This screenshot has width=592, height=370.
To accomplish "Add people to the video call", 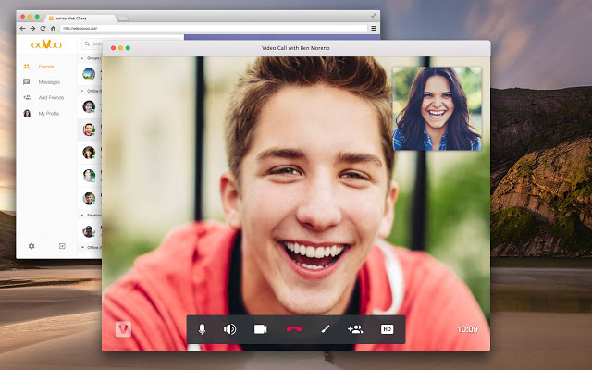I will [x=354, y=329].
